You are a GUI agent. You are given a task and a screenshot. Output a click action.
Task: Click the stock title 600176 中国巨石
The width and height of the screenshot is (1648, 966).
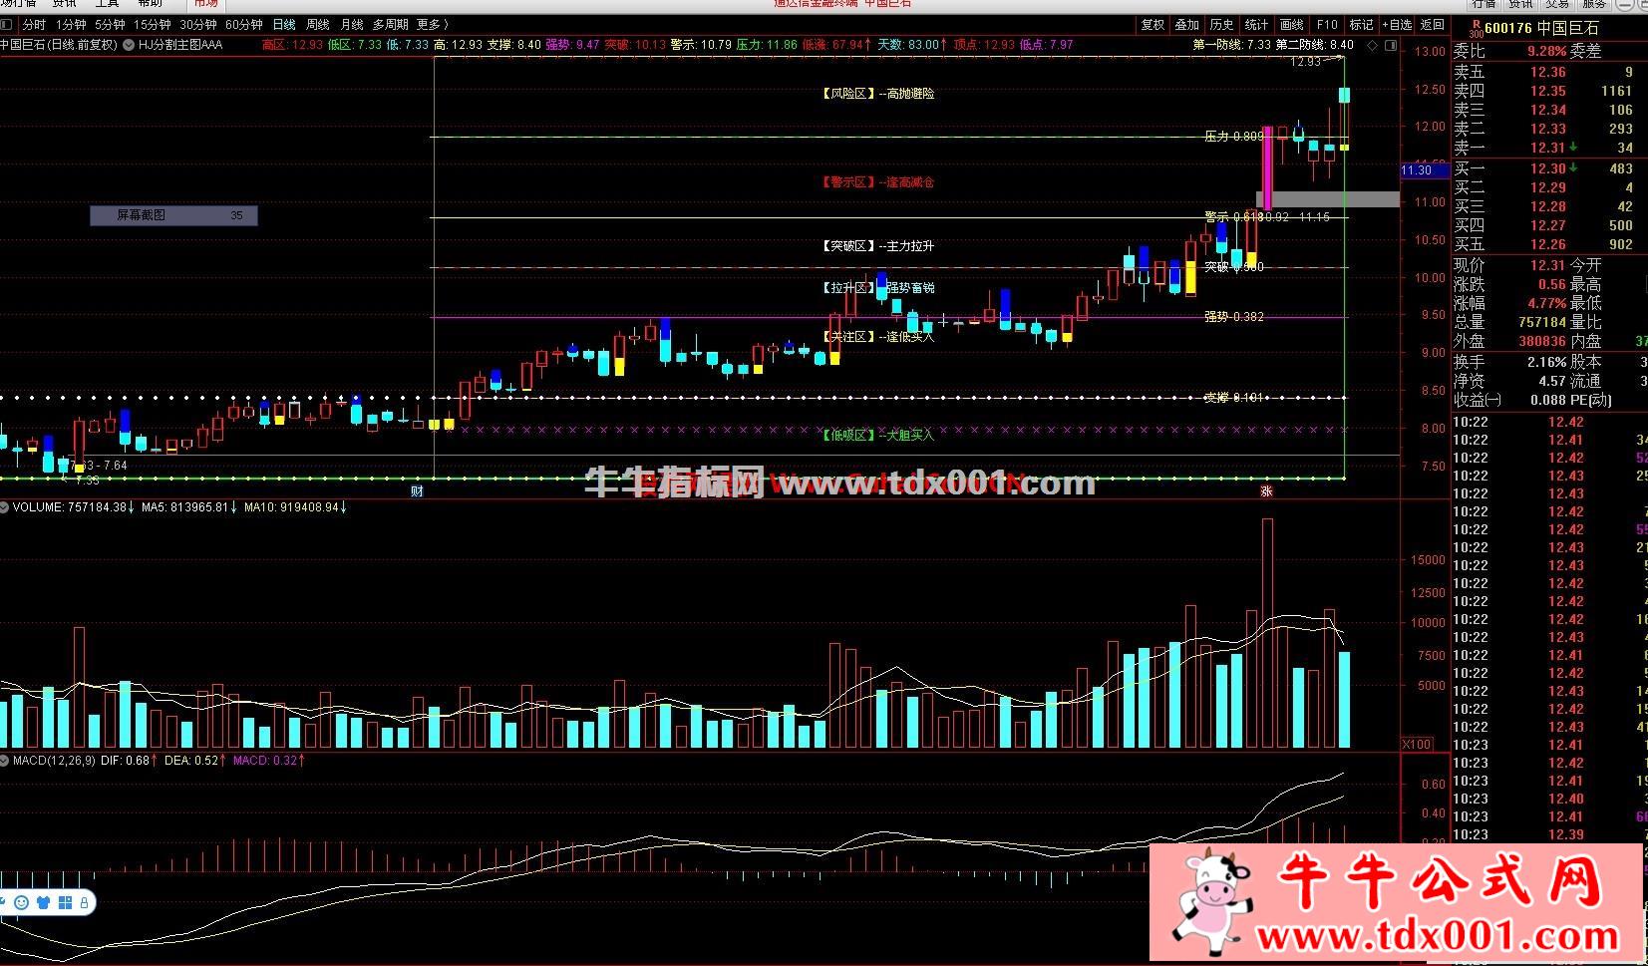(x=1541, y=29)
